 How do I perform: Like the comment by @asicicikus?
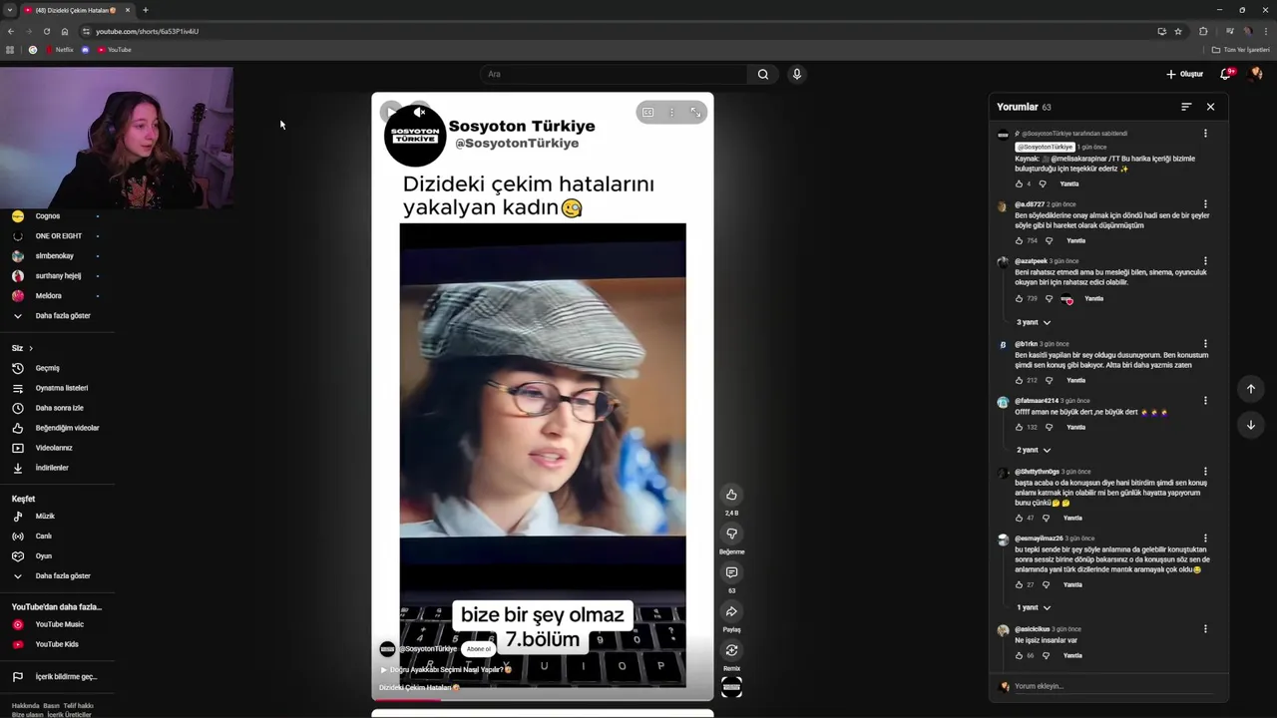(1019, 656)
